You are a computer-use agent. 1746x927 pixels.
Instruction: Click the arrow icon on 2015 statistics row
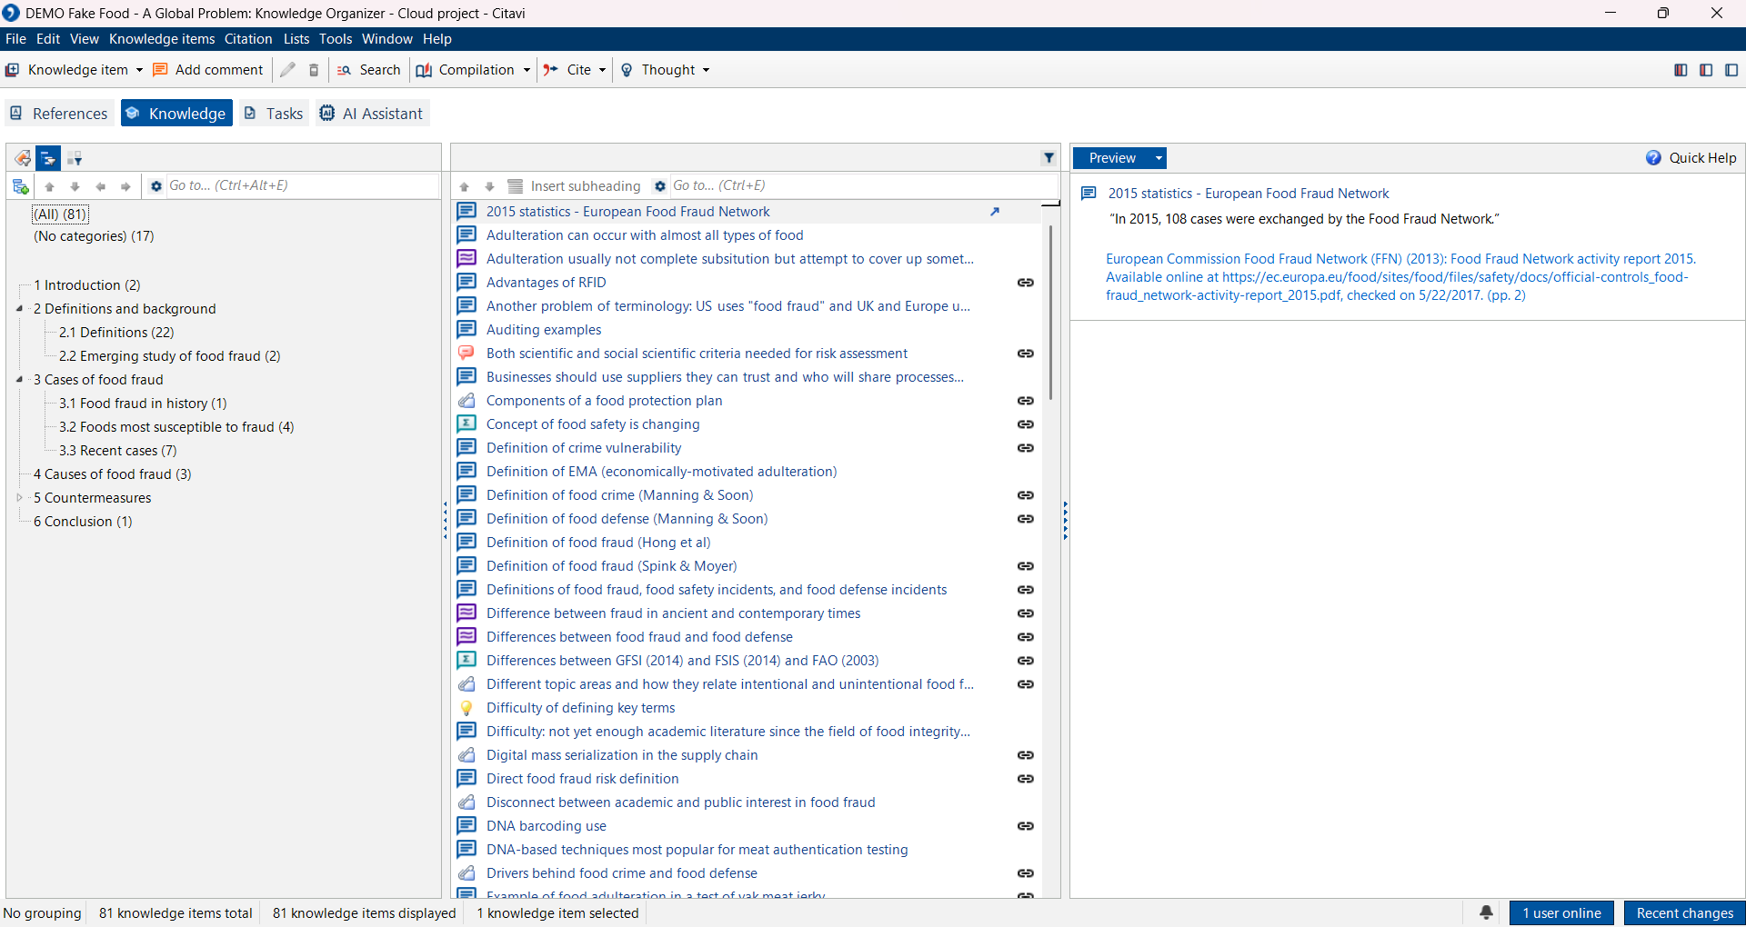pos(995,212)
